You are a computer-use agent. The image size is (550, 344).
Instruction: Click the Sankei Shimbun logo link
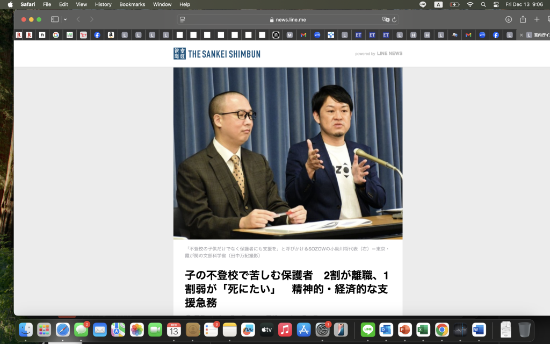point(217,54)
